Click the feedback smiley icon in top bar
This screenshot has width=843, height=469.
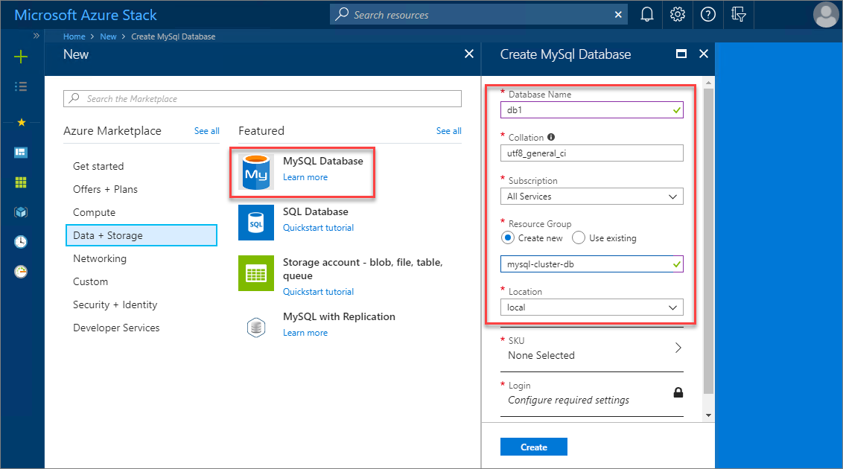tap(738, 14)
